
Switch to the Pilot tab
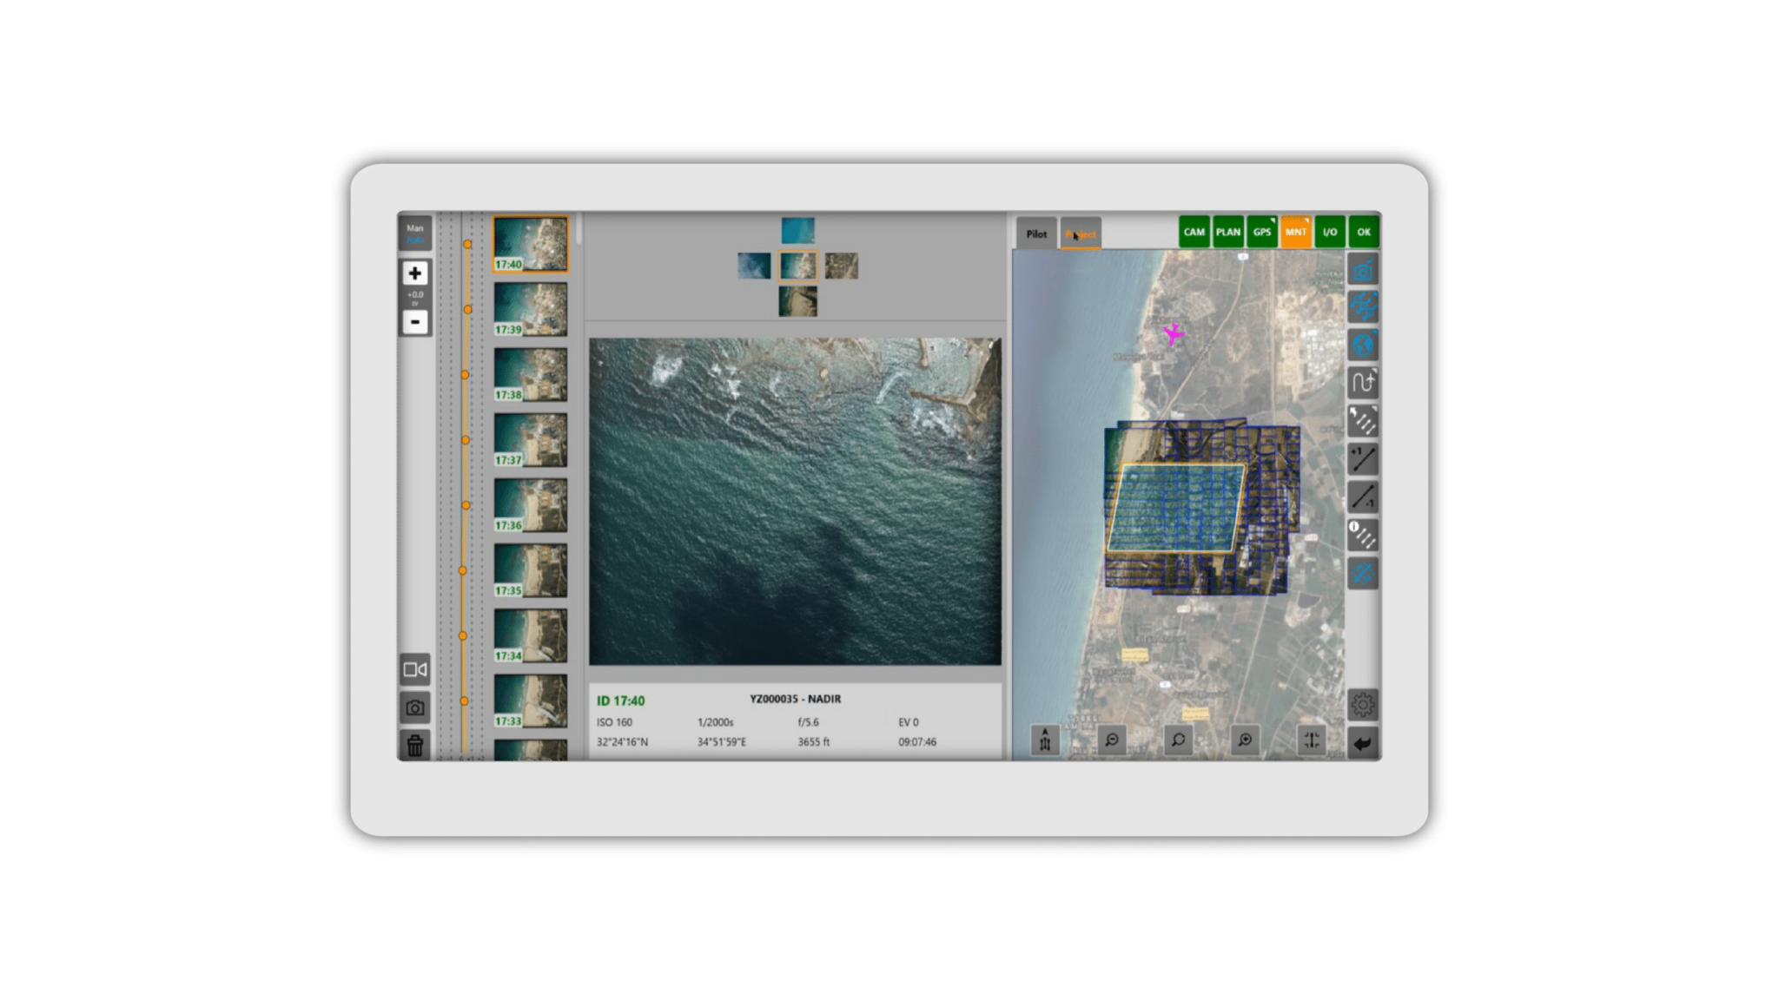(1035, 233)
